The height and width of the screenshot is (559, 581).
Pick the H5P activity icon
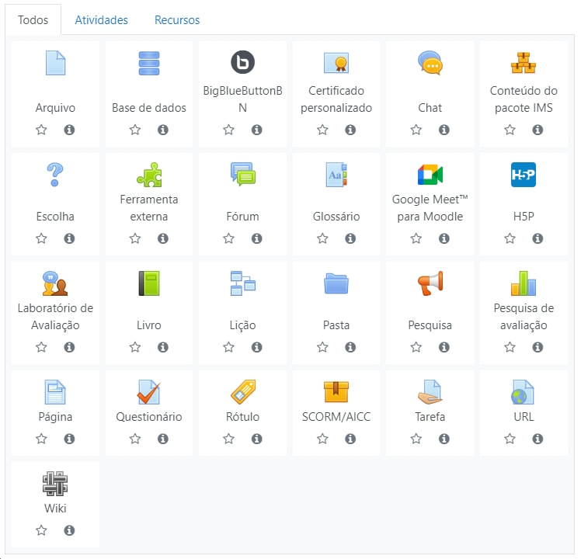point(523,174)
